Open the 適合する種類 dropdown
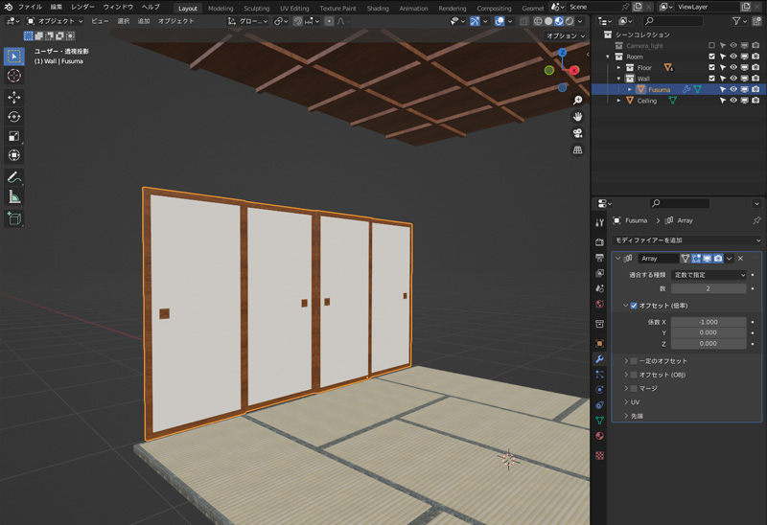 tap(709, 275)
